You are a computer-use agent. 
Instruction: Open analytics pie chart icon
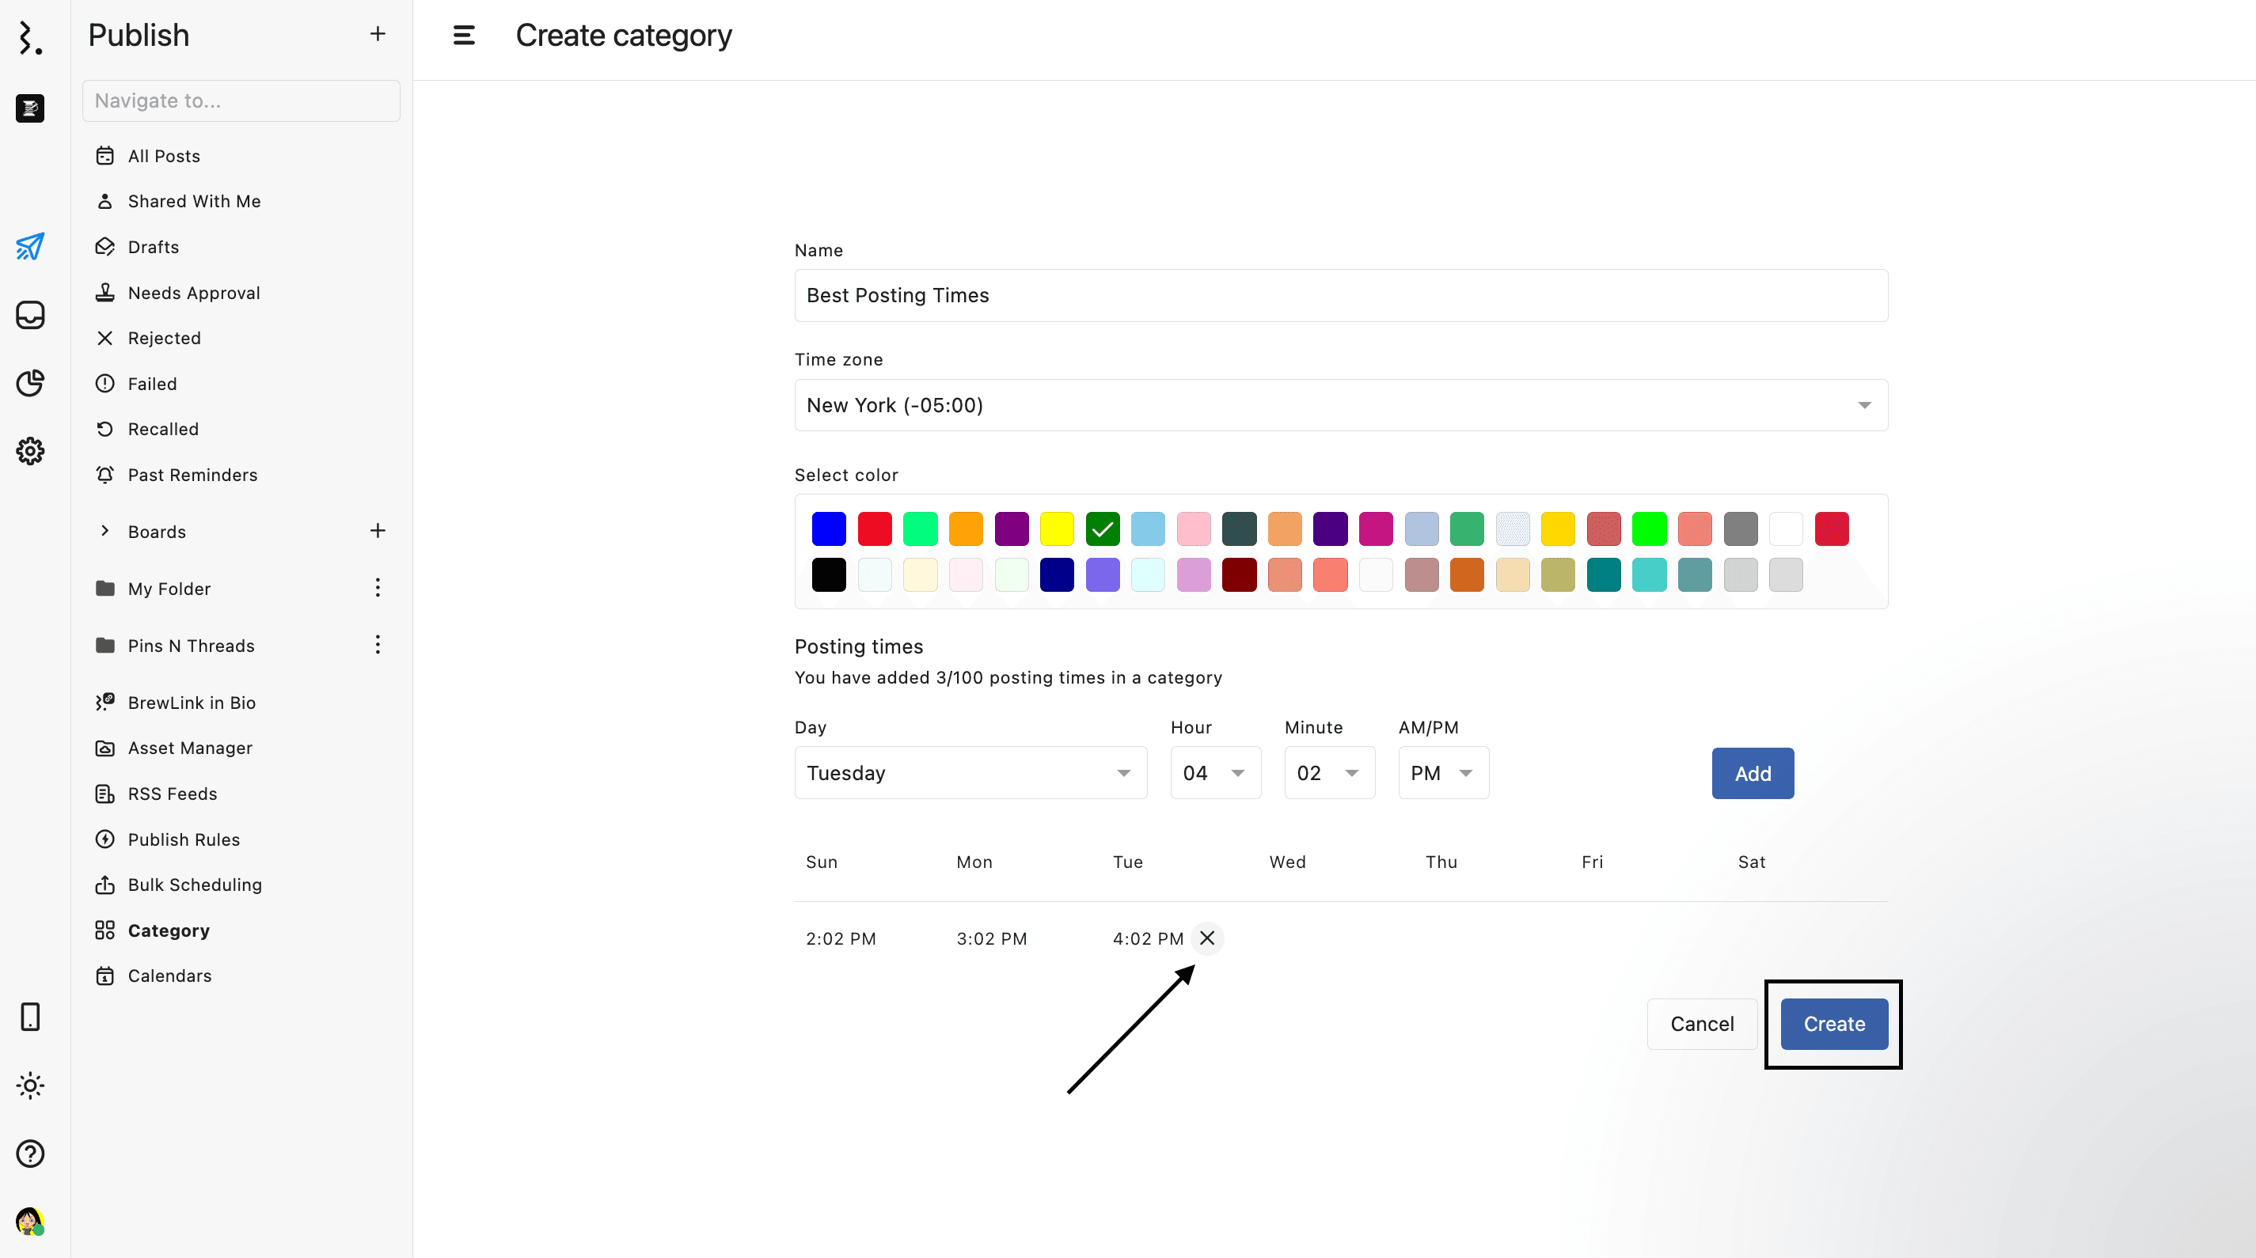[x=30, y=383]
